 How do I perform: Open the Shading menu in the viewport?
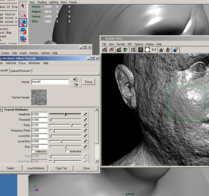[x=42, y=2]
